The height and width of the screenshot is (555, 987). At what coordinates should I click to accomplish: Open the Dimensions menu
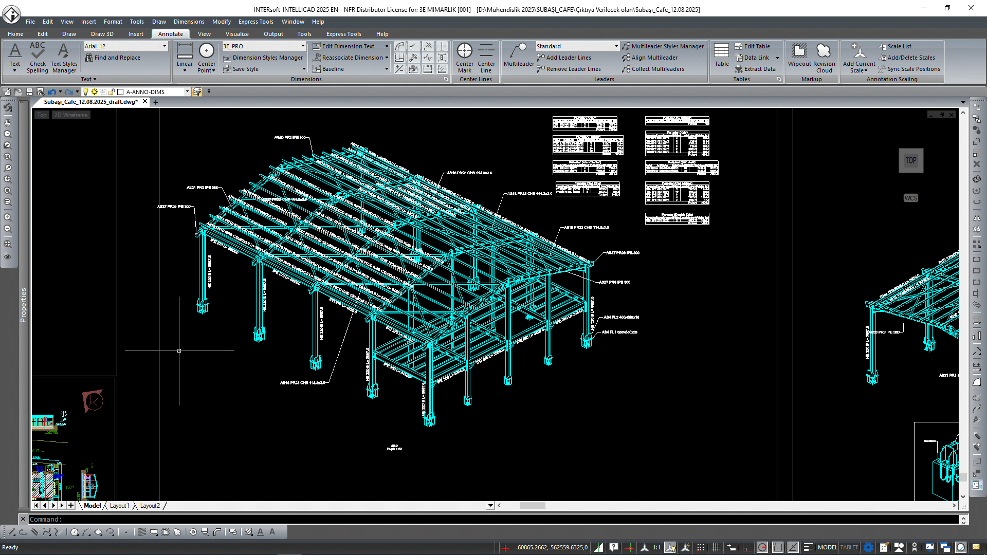pyautogui.click(x=189, y=22)
